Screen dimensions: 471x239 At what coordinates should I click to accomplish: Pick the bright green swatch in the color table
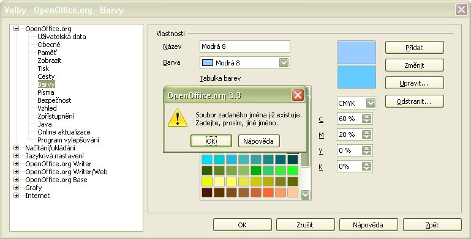(x=293, y=171)
